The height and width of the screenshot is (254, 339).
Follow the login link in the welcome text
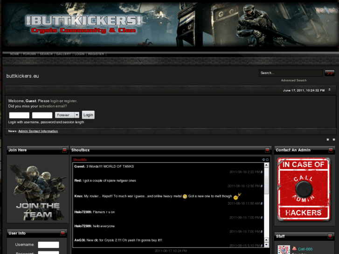(55, 101)
